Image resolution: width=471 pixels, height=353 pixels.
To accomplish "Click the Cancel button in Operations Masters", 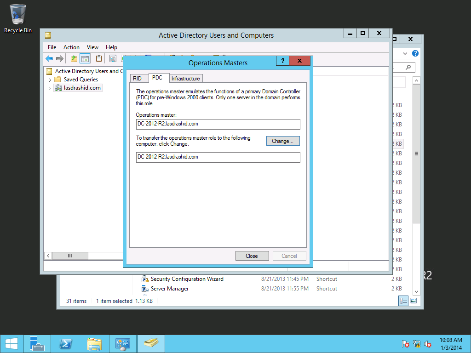I will click(289, 256).
